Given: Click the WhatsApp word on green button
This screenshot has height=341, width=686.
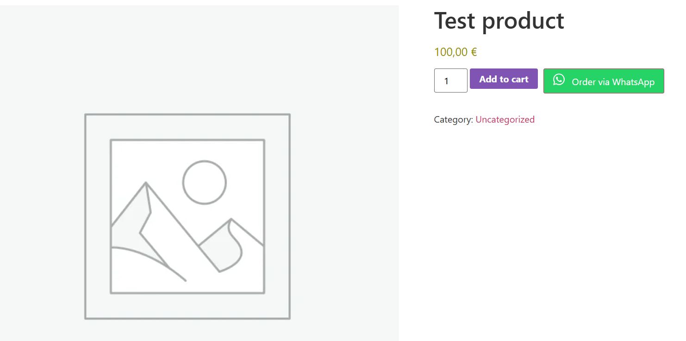Looking at the screenshot, I should [x=633, y=82].
